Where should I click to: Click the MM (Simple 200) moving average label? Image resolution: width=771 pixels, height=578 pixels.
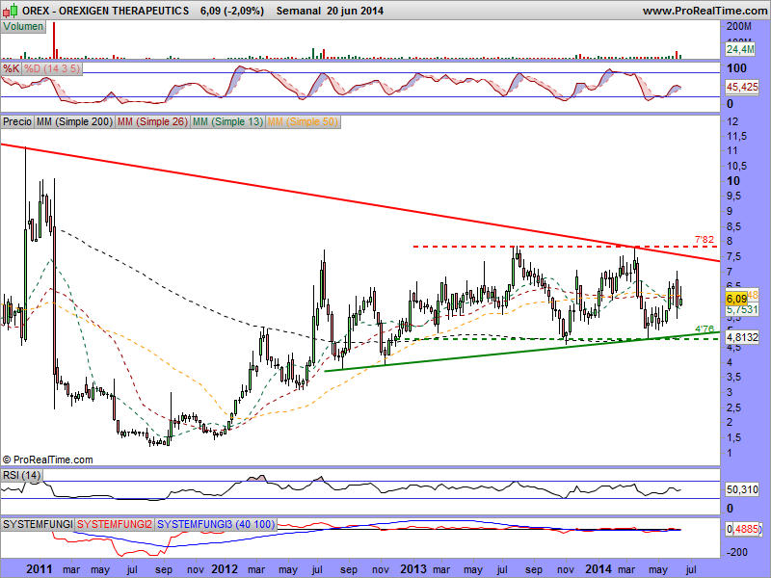click(x=75, y=121)
